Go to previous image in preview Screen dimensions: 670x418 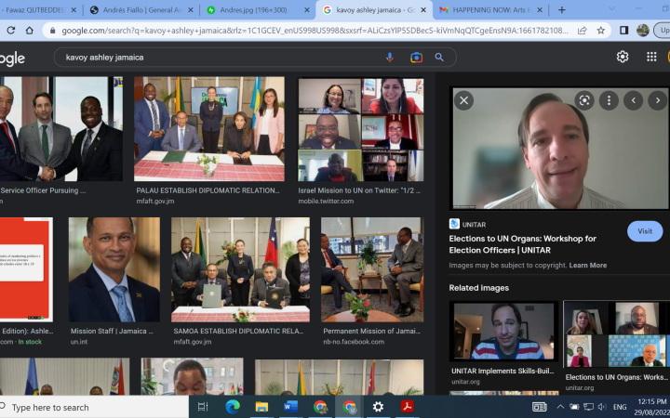pyautogui.click(x=634, y=100)
